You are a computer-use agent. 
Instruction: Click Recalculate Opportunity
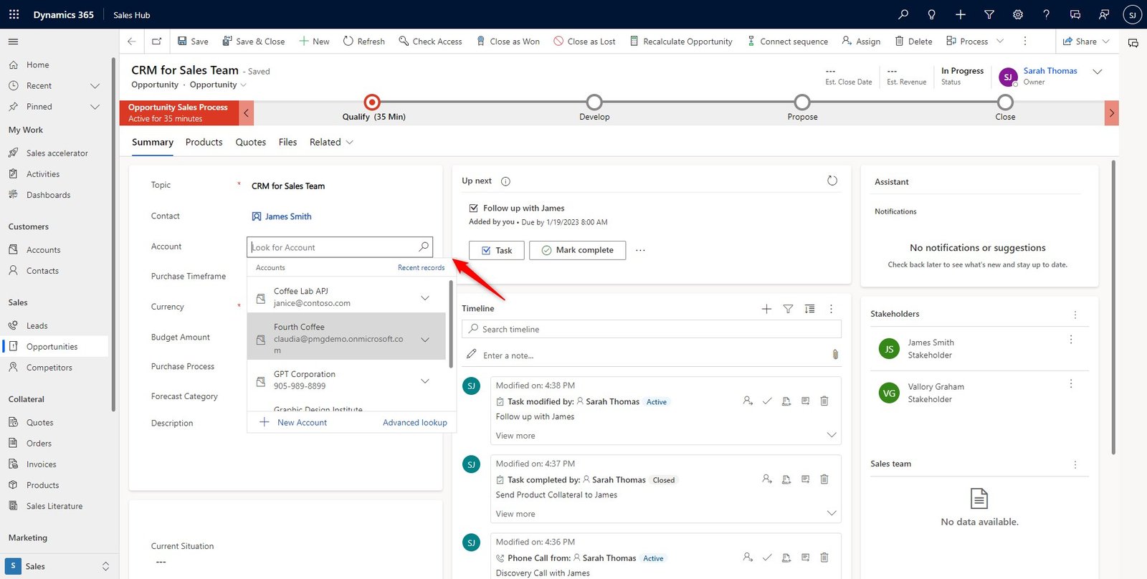point(681,42)
